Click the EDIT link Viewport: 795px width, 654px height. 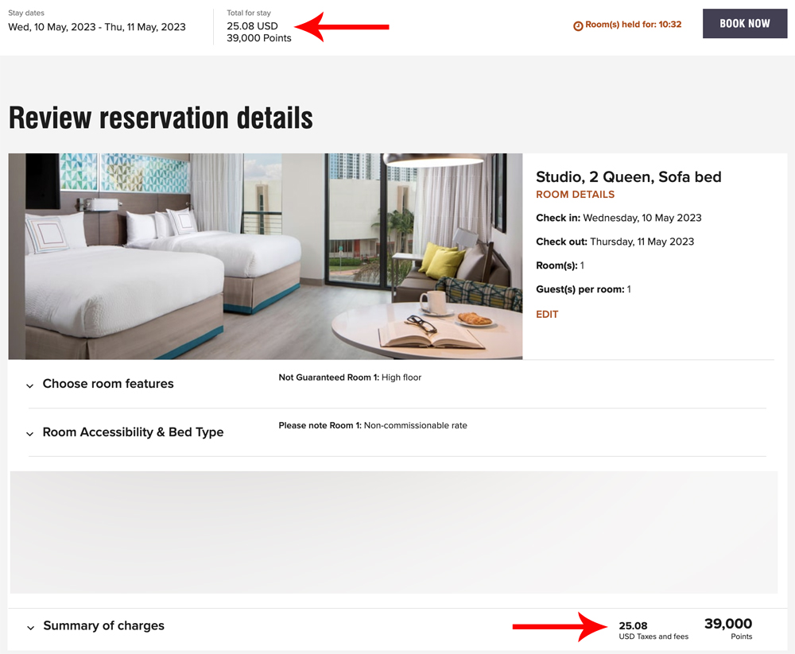click(547, 315)
